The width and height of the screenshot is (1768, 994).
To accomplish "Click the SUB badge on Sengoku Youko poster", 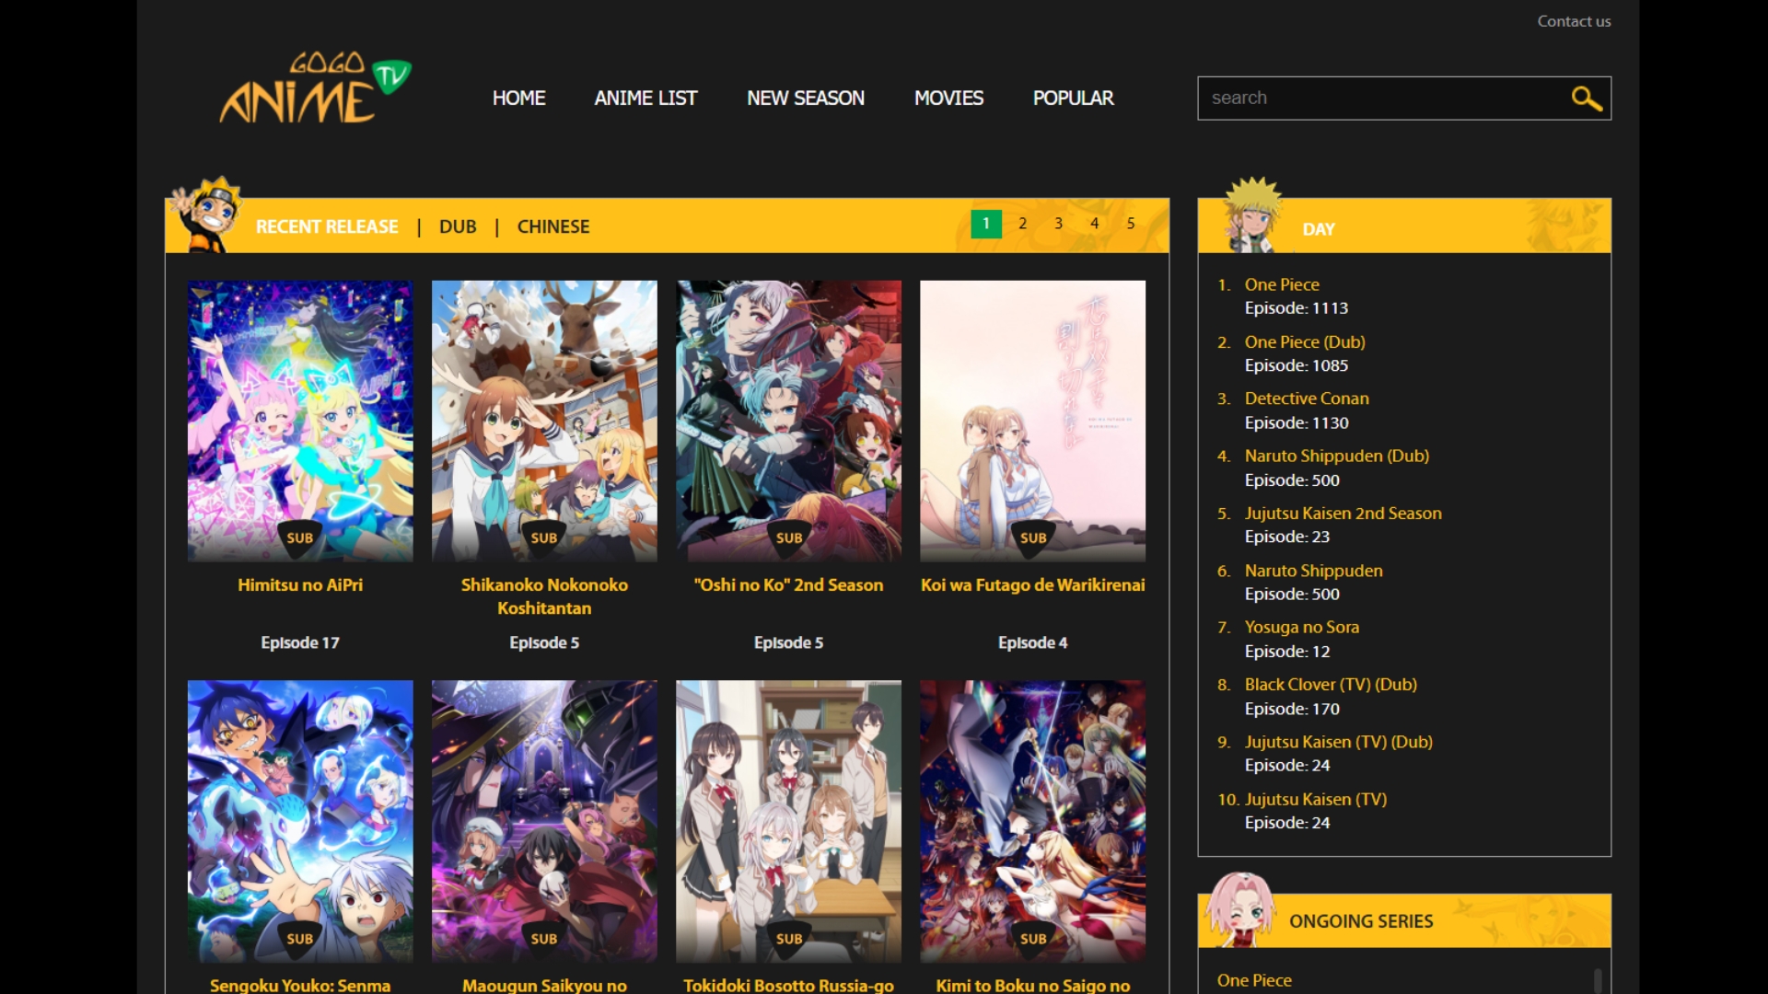I will pos(299,939).
